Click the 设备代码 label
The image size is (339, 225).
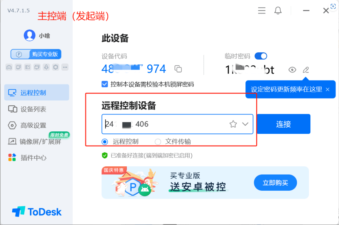point(114,56)
